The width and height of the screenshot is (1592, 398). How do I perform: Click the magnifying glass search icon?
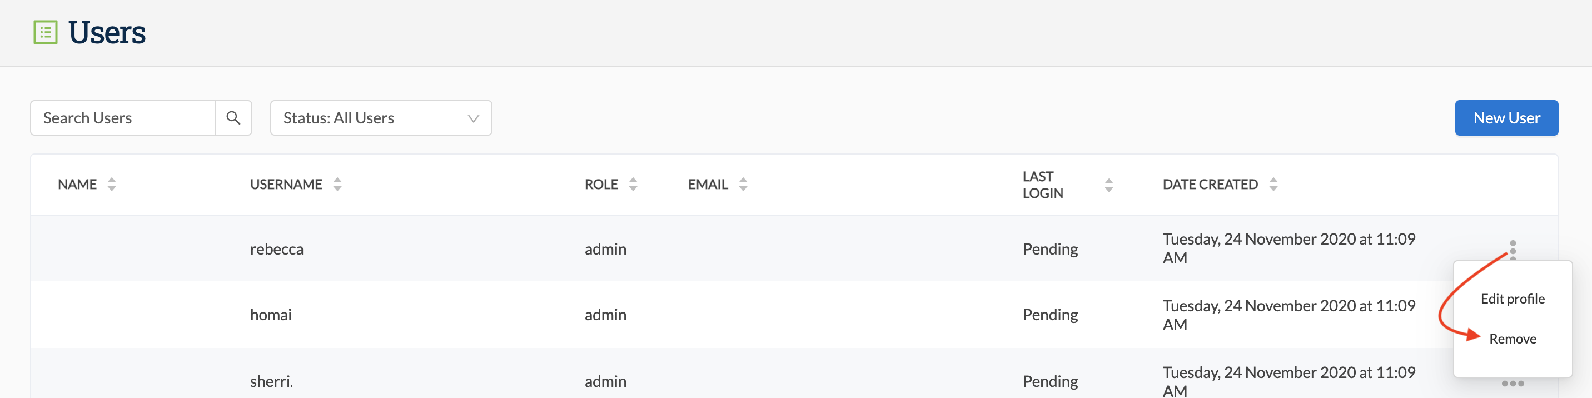point(233,117)
